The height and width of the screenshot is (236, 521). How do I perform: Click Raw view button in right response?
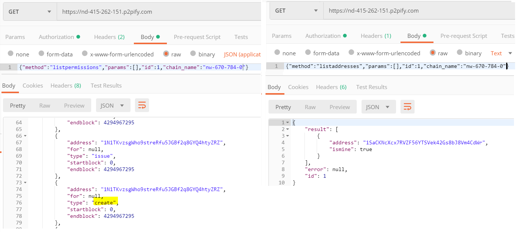(310, 107)
